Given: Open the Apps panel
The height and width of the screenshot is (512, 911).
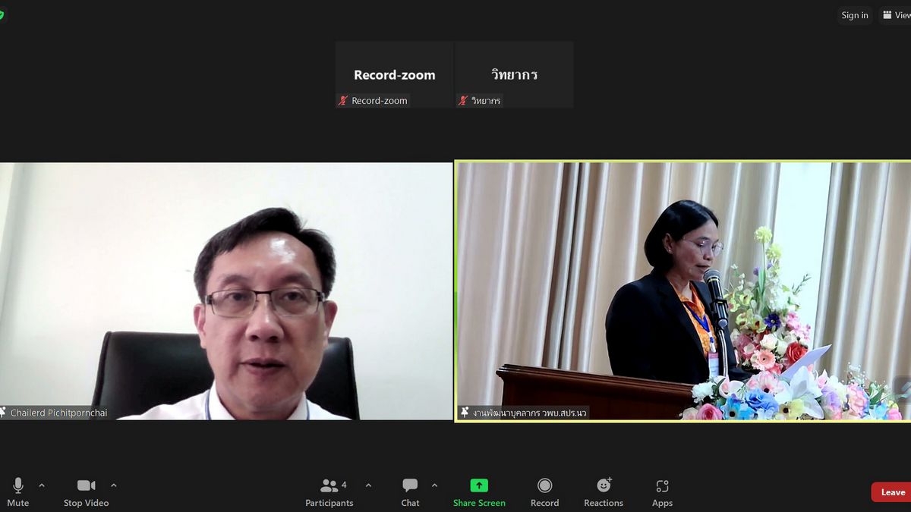Looking at the screenshot, I should [x=662, y=492].
